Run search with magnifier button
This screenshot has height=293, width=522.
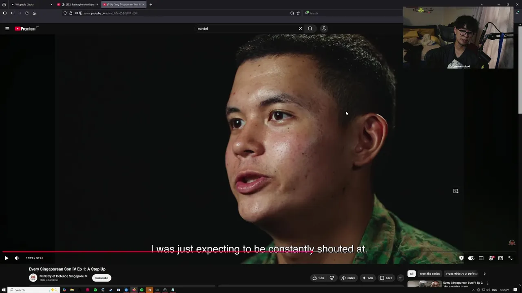[310, 28]
